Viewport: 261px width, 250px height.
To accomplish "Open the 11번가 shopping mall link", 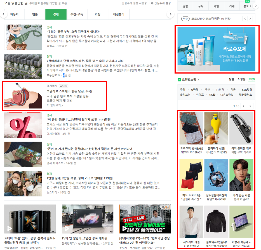I will pyautogui.click(x=220, y=90).
